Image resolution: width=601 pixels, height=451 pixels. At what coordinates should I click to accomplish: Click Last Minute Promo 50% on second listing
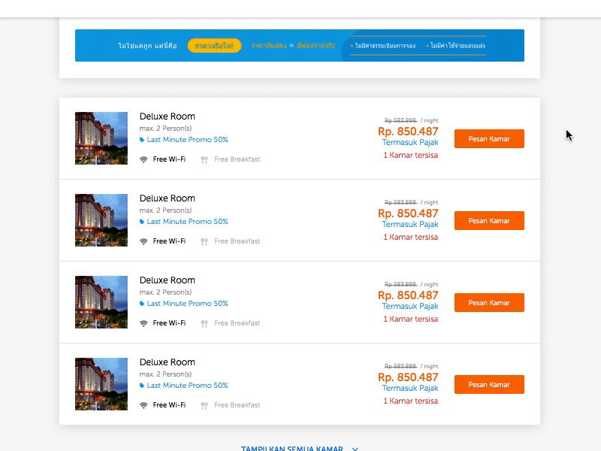coord(188,221)
